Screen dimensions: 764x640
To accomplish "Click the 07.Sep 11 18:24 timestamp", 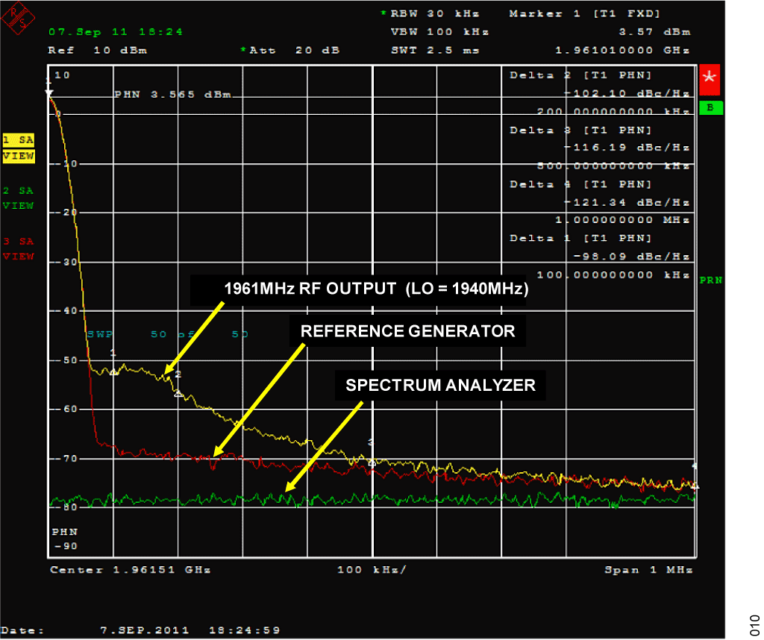I will [x=116, y=31].
